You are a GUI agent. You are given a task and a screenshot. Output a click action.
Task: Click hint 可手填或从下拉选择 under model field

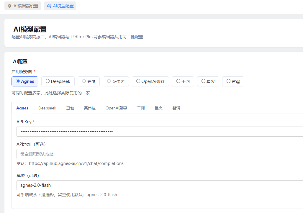click(67, 195)
